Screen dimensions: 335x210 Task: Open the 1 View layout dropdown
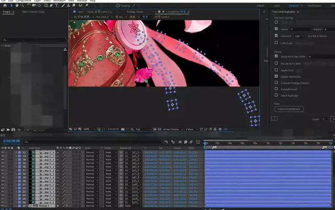click(191, 129)
